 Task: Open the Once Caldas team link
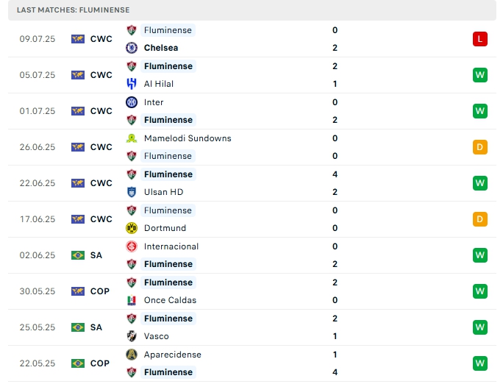coord(170,300)
